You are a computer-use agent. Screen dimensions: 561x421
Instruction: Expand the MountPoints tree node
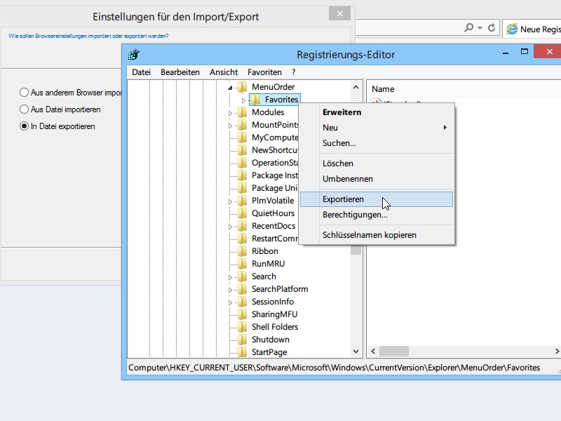(x=230, y=126)
